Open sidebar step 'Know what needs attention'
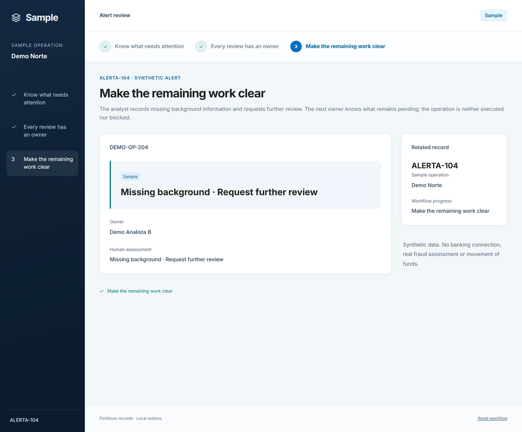Screen dimensions: 522x432 42,99
